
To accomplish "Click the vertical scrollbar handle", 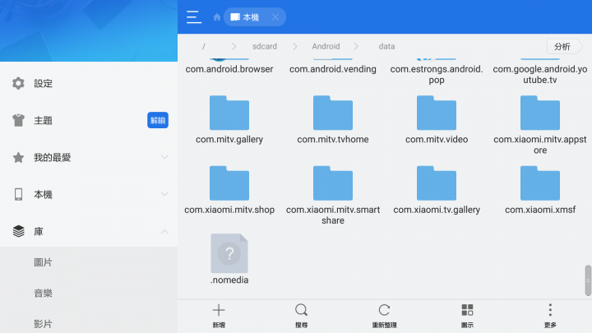I will pyautogui.click(x=588, y=280).
